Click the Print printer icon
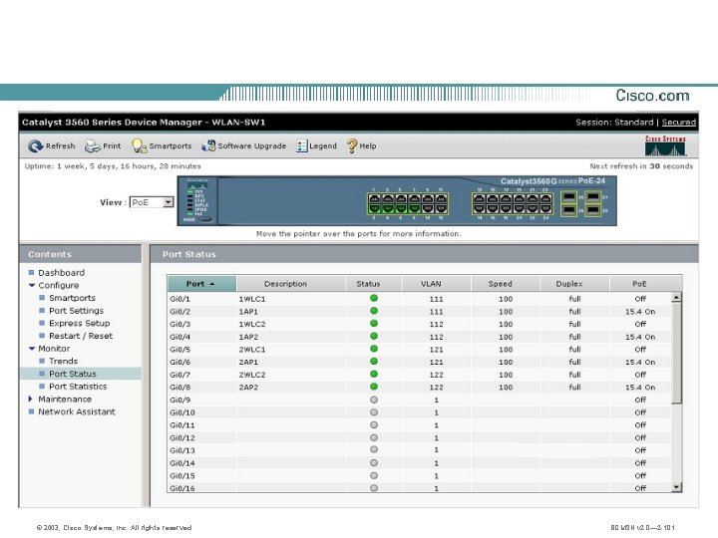This screenshot has height=538, width=718. point(93,146)
